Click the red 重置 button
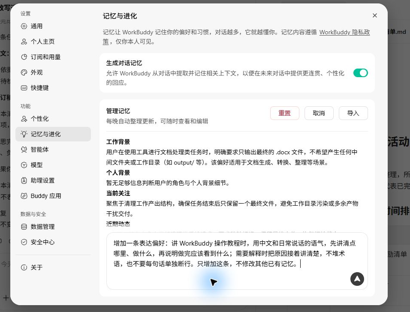The width and height of the screenshot is (410, 312). pyautogui.click(x=284, y=113)
